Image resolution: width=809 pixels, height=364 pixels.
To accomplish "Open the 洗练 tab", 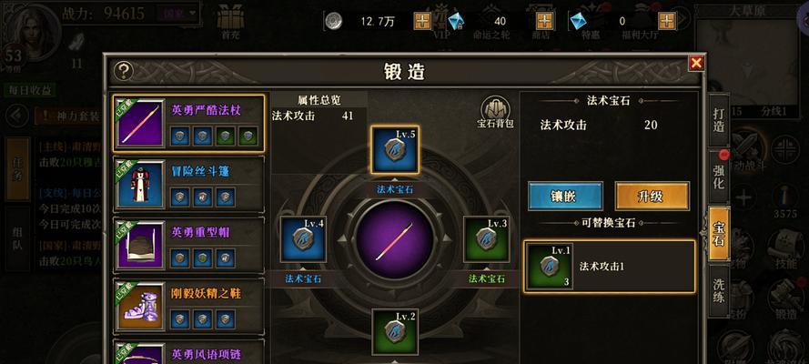I will click(719, 291).
